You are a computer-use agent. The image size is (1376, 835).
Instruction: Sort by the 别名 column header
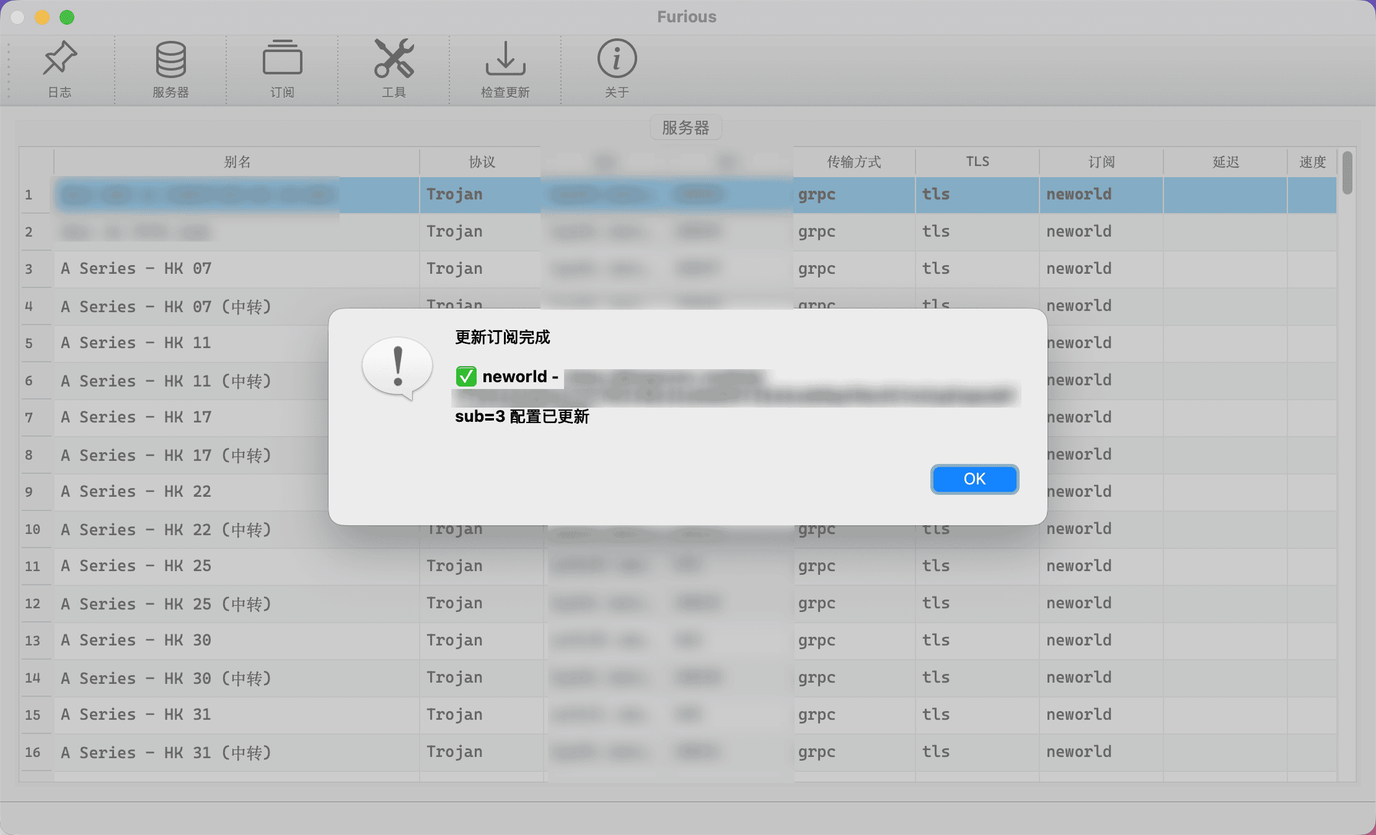tap(237, 162)
